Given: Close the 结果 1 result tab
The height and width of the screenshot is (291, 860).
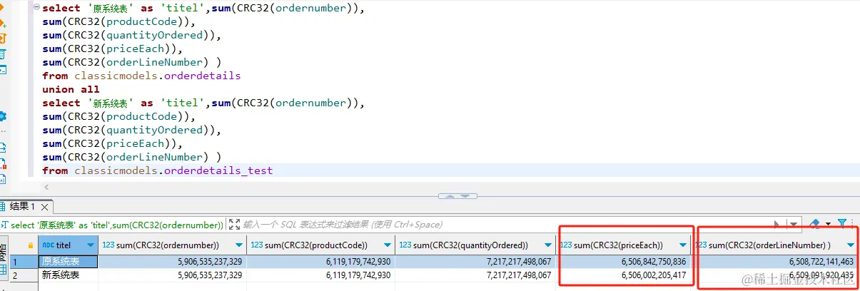Looking at the screenshot, I should pos(43,207).
